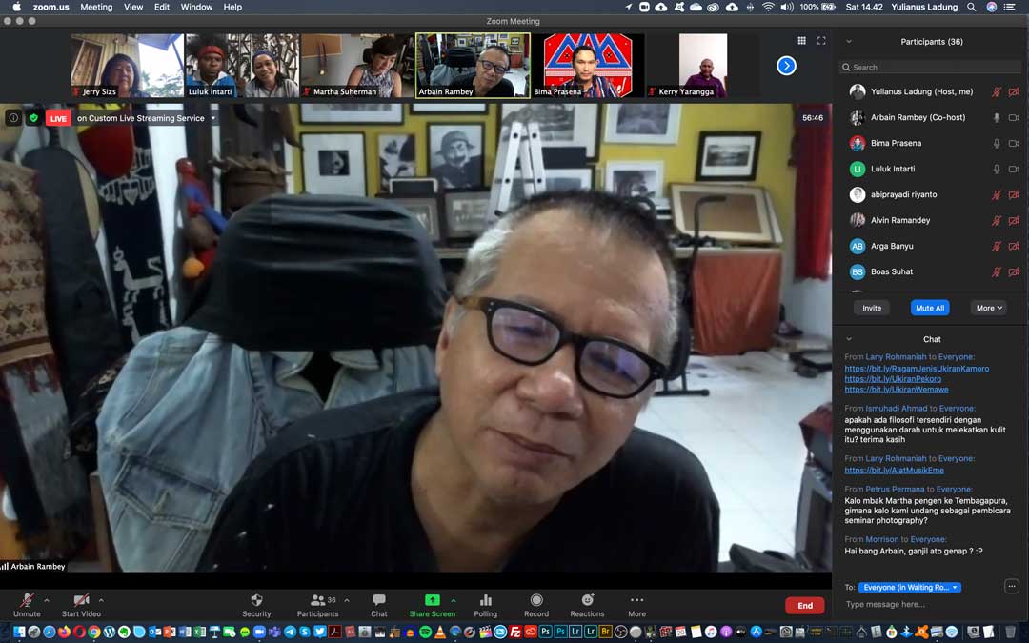The height and width of the screenshot is (643, 1029).
Task: Open the chat recipient Everyone dropdown
Action: tap(910, 588)
